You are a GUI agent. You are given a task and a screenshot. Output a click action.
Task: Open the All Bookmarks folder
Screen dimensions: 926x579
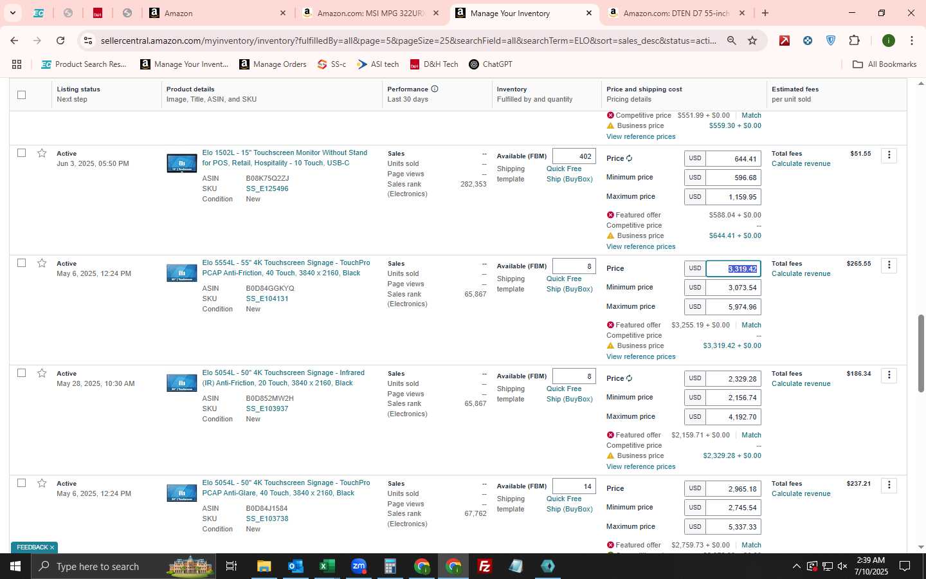pyautogui.click(x=884, y=64)
